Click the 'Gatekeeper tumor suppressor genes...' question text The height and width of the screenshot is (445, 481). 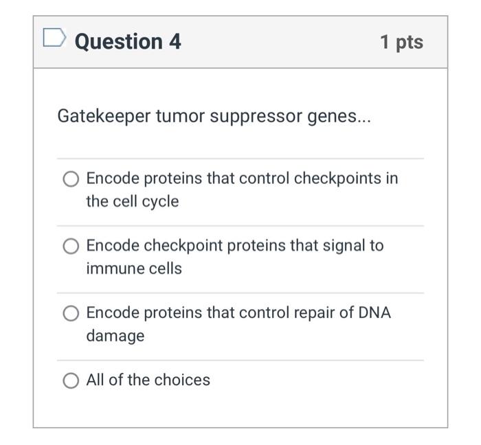pos(213,116)
